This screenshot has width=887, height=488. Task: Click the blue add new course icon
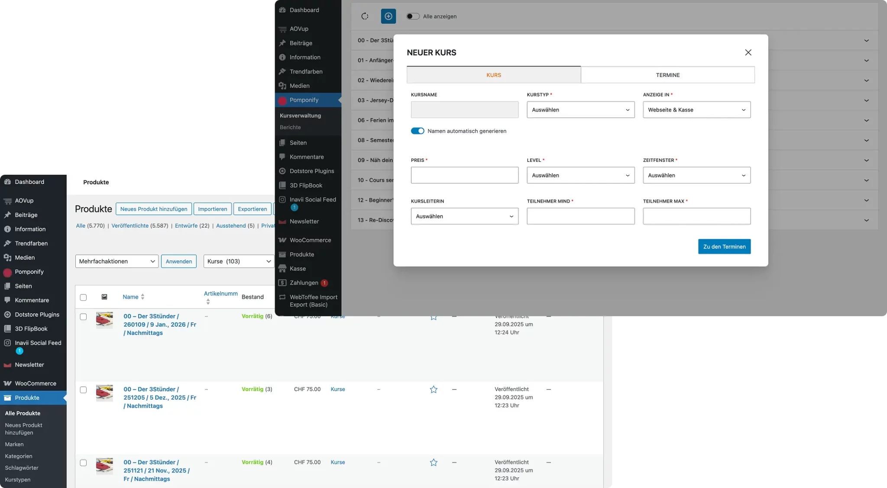pyautogui.click(x=388, y=16)
